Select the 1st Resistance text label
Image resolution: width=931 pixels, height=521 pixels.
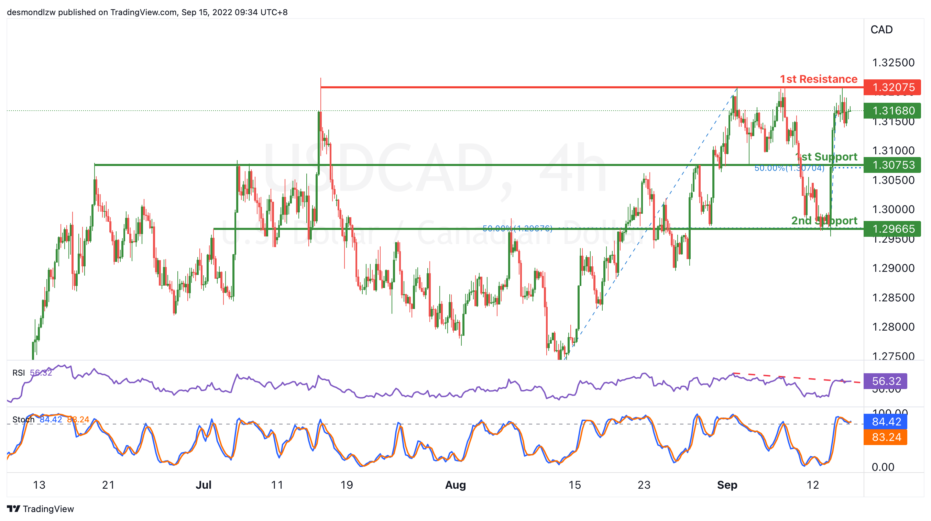(x=818, y=79)
